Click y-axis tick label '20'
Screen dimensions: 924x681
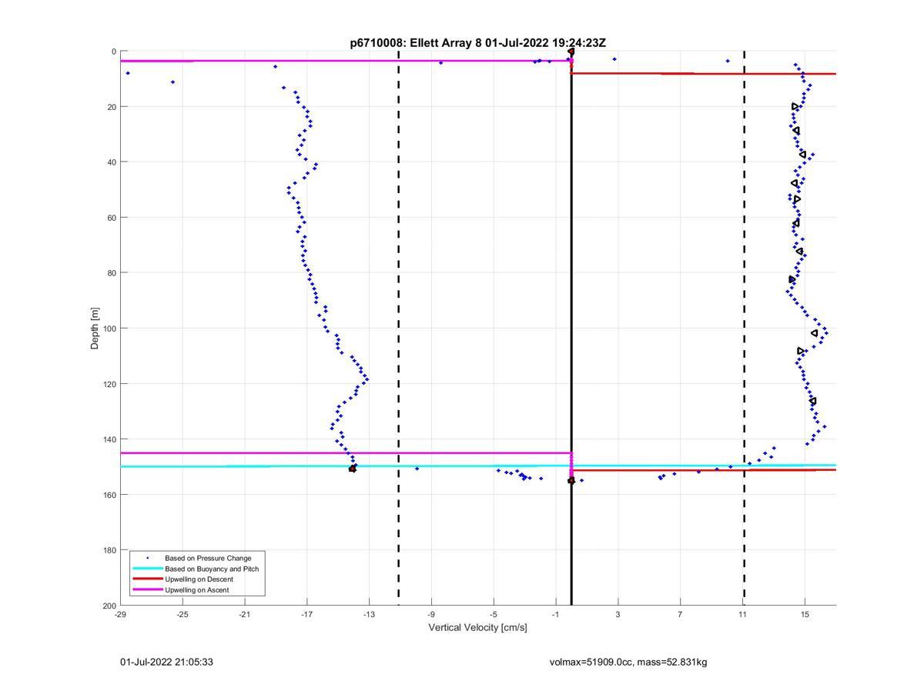tap(112, 107)
